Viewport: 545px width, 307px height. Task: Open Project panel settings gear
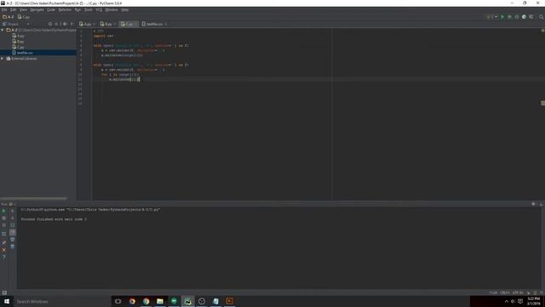coord(65,24)
